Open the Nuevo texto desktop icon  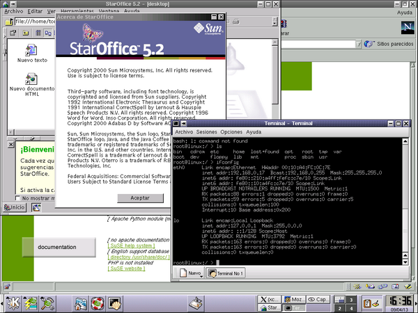31,50
